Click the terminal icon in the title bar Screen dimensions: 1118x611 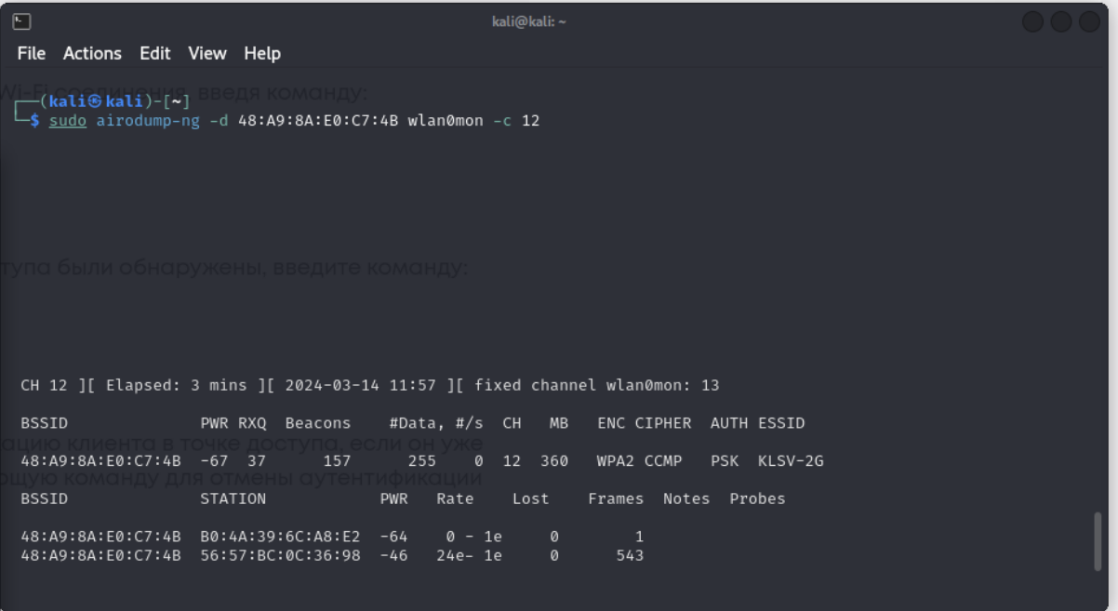pyautogui.click(x=21, y=21)
